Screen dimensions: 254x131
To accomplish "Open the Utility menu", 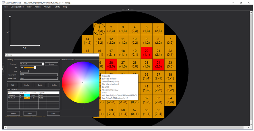I will 57,7.
